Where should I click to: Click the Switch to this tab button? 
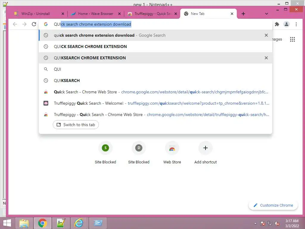click(x=76, y=125)
